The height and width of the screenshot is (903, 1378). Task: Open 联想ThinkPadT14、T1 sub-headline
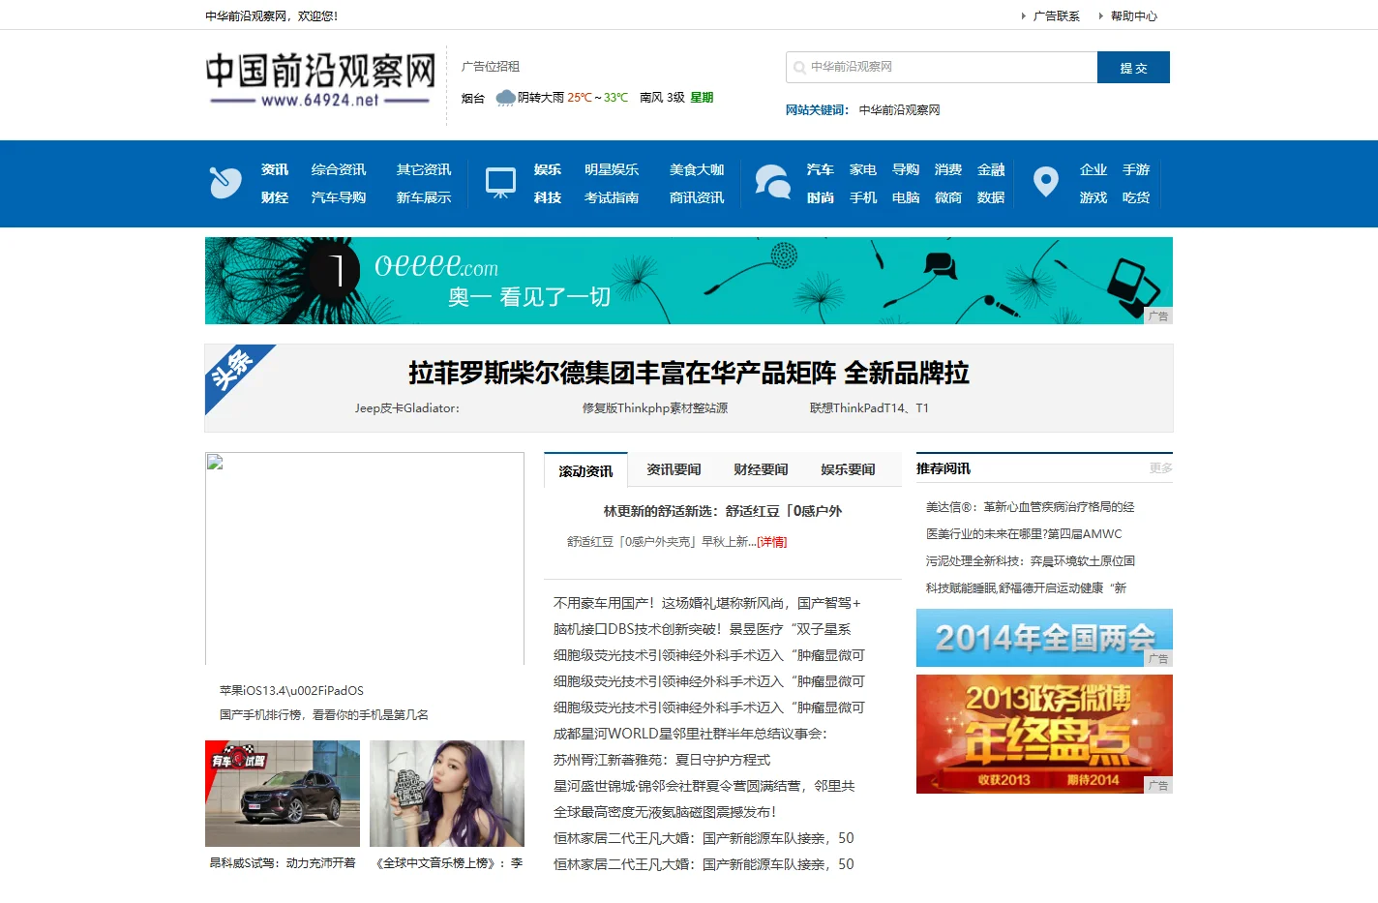[869, 408]
